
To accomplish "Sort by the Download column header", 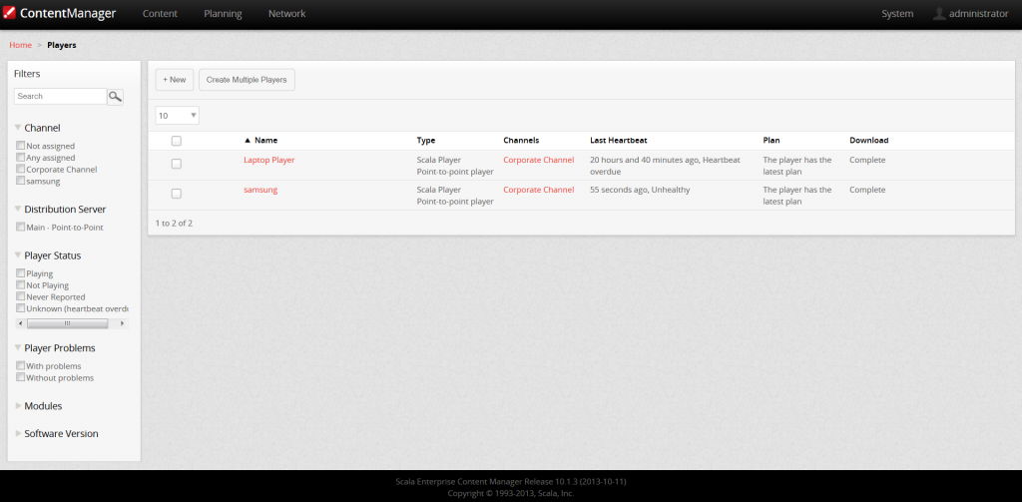I will tap(869, 140).
